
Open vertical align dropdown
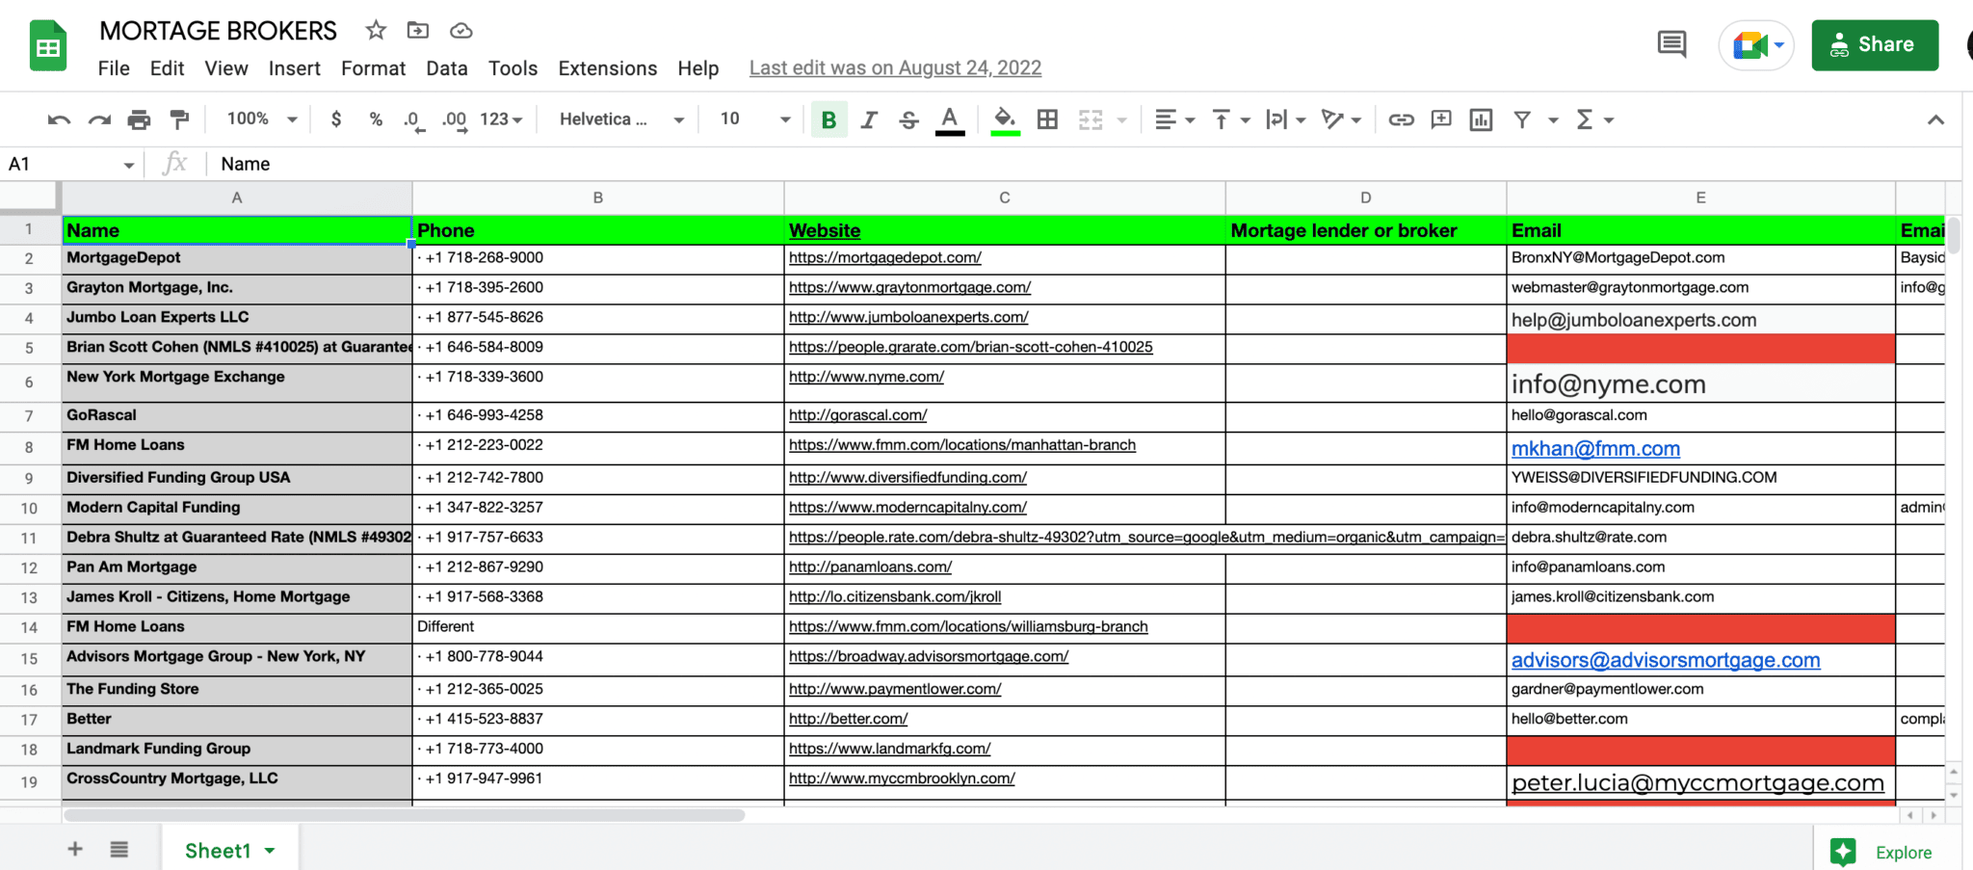1230,119
